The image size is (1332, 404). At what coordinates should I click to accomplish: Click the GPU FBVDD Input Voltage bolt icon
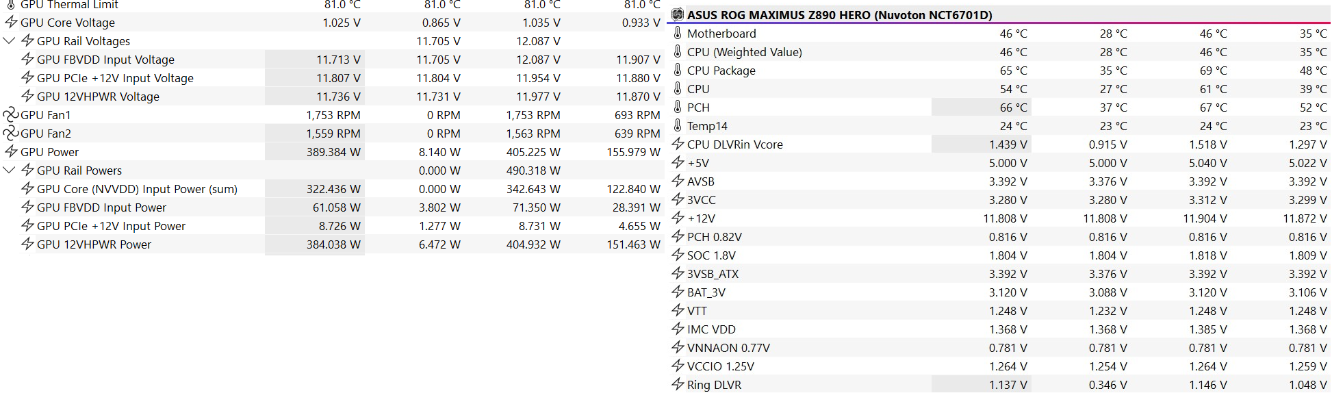point(27,59)
